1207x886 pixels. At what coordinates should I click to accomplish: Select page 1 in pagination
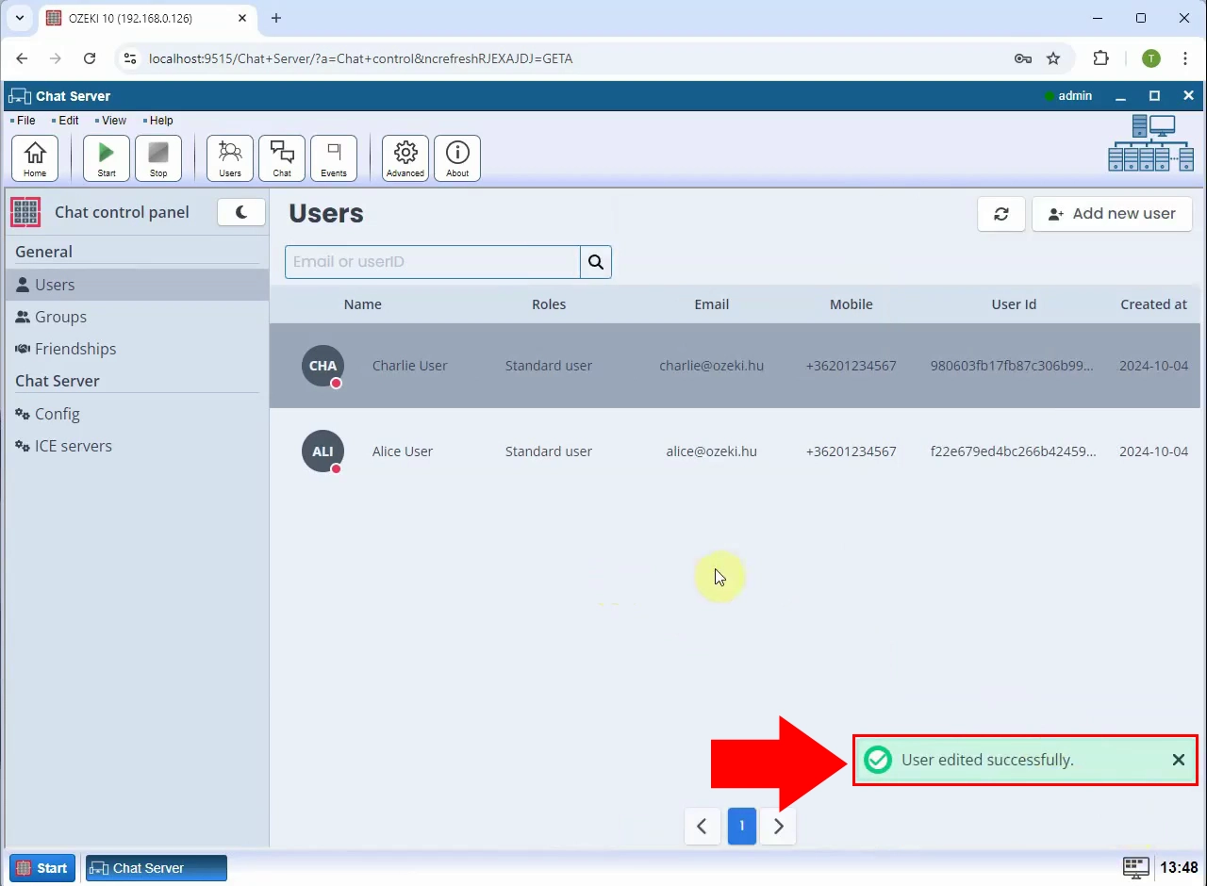[742, 827]
